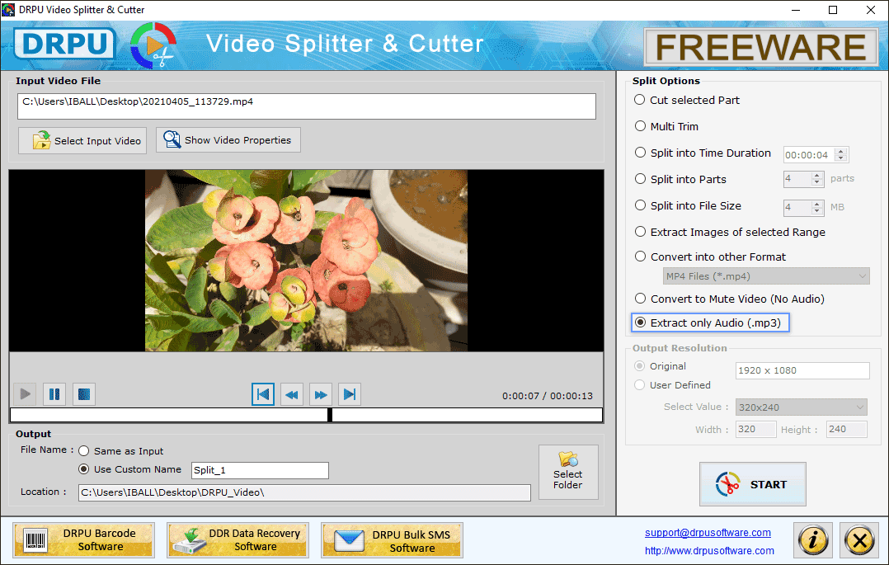The width and height of the screenshot is (889, 565).
Task: Decrease the file size in MB
Action: 817,210
